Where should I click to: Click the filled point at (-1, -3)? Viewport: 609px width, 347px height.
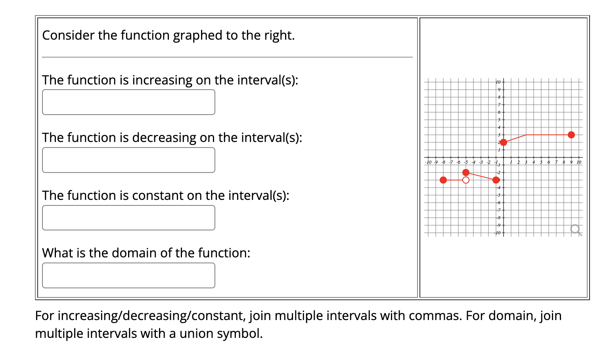coord(496,180)
